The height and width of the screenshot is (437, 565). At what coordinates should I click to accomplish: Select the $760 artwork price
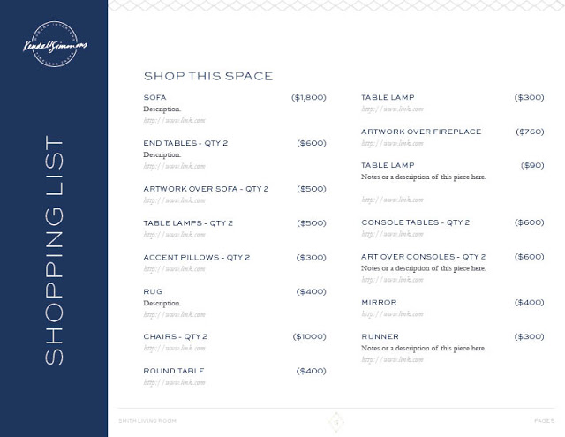(x=530, y=132)
